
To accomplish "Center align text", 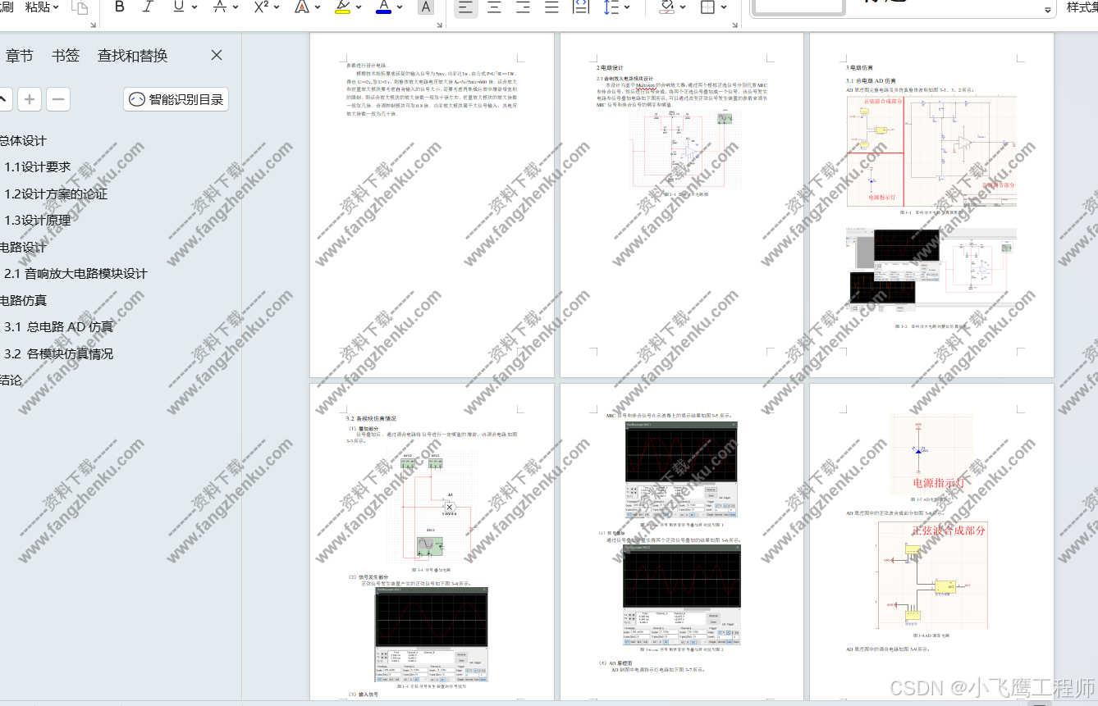I will [495, 7].
